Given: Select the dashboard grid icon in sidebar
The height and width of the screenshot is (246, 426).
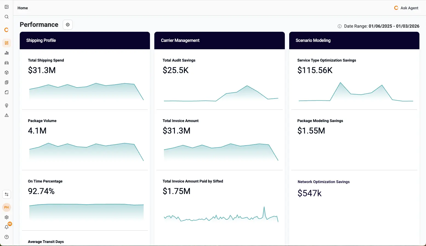Looking at the screenshot, I should click(7, 43).
